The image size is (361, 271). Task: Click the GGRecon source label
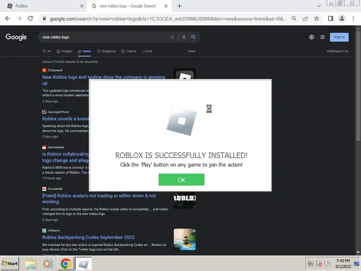click(54, 230)
